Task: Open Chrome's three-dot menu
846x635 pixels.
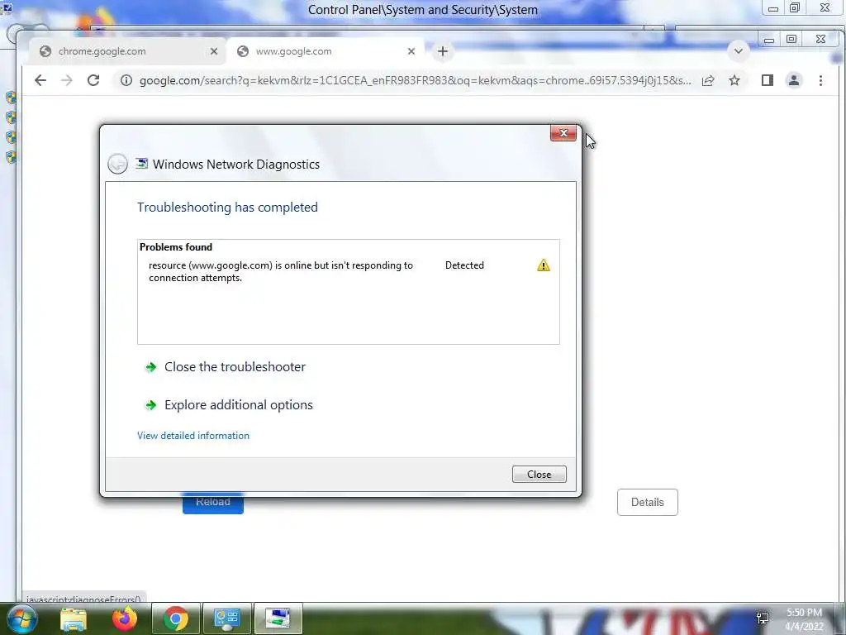Action: 820,80
